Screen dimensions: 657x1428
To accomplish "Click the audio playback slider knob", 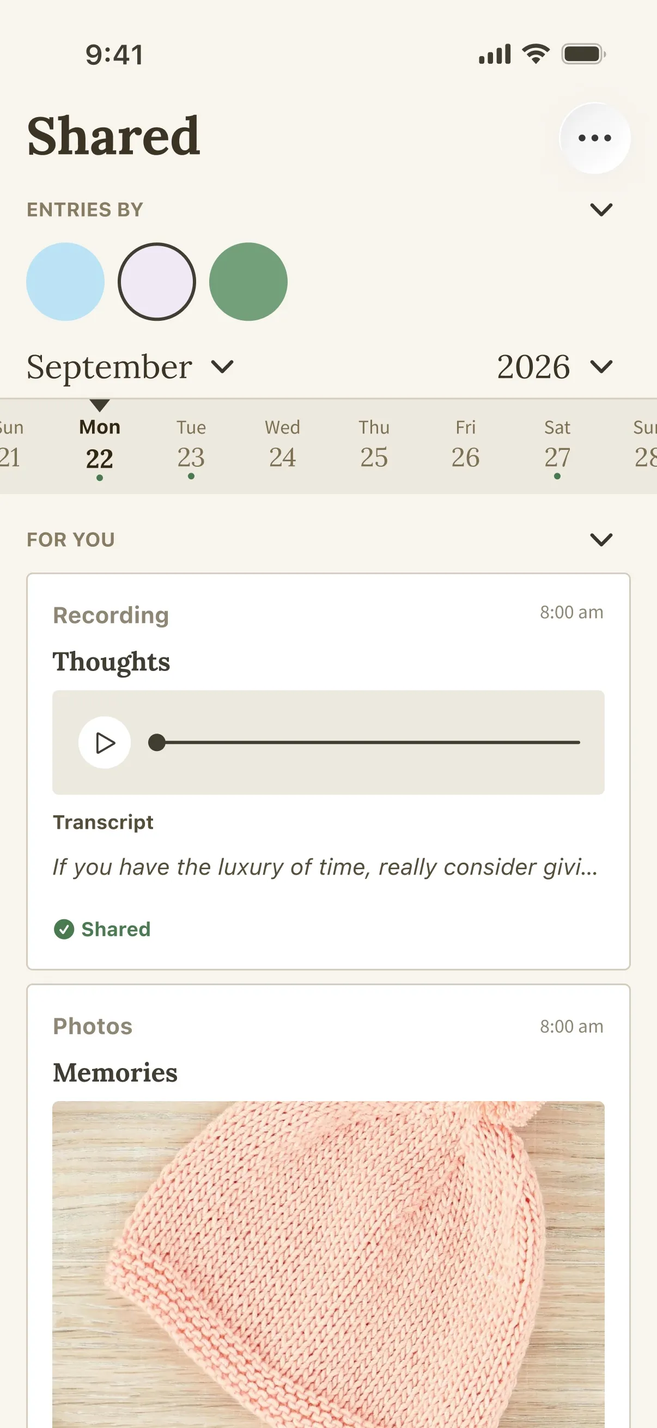I will point(157,742).
